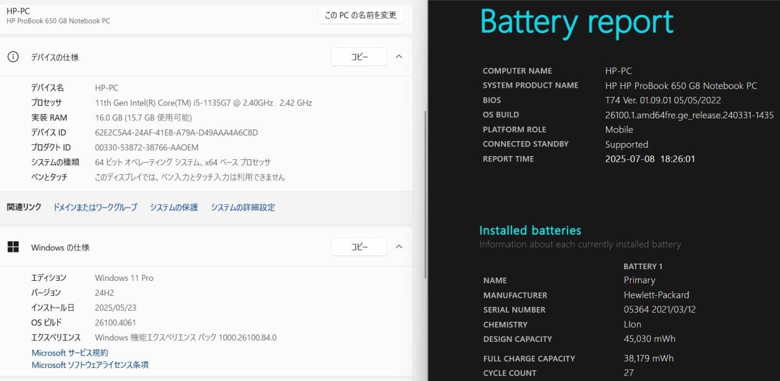Open the Microsoft Services Agreement link
Image resolution: width=780 pixels, height=381 pixels.
(70, 352)
